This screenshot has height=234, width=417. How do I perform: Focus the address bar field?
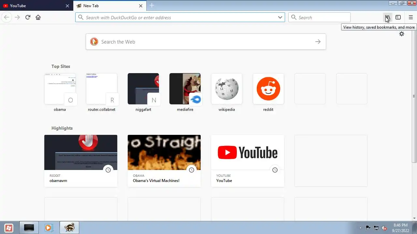click(x=180, y=17)
